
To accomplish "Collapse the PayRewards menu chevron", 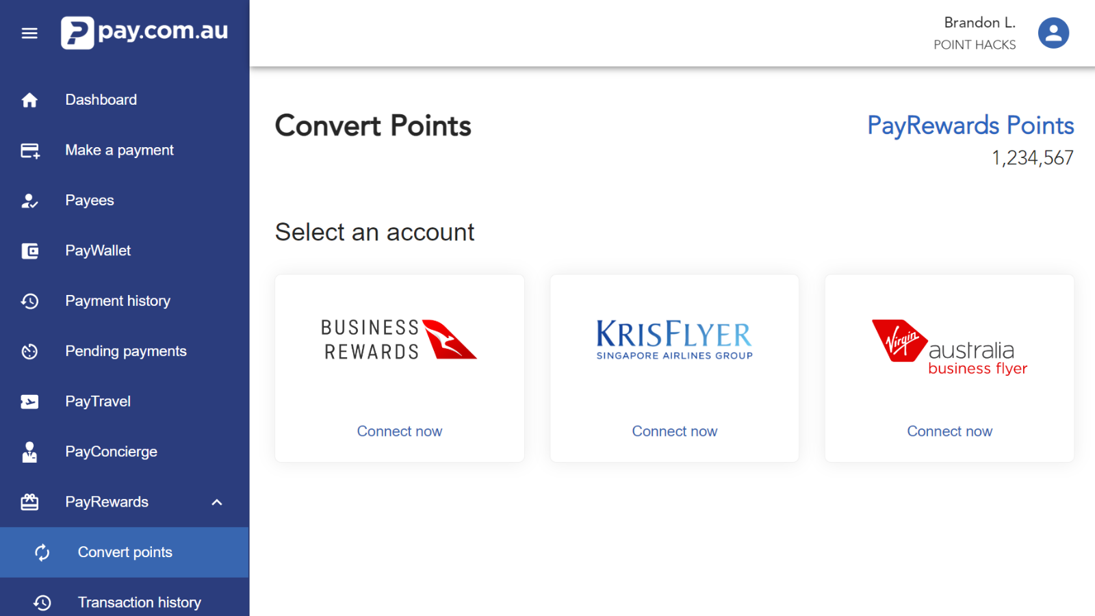I will 217,502.
